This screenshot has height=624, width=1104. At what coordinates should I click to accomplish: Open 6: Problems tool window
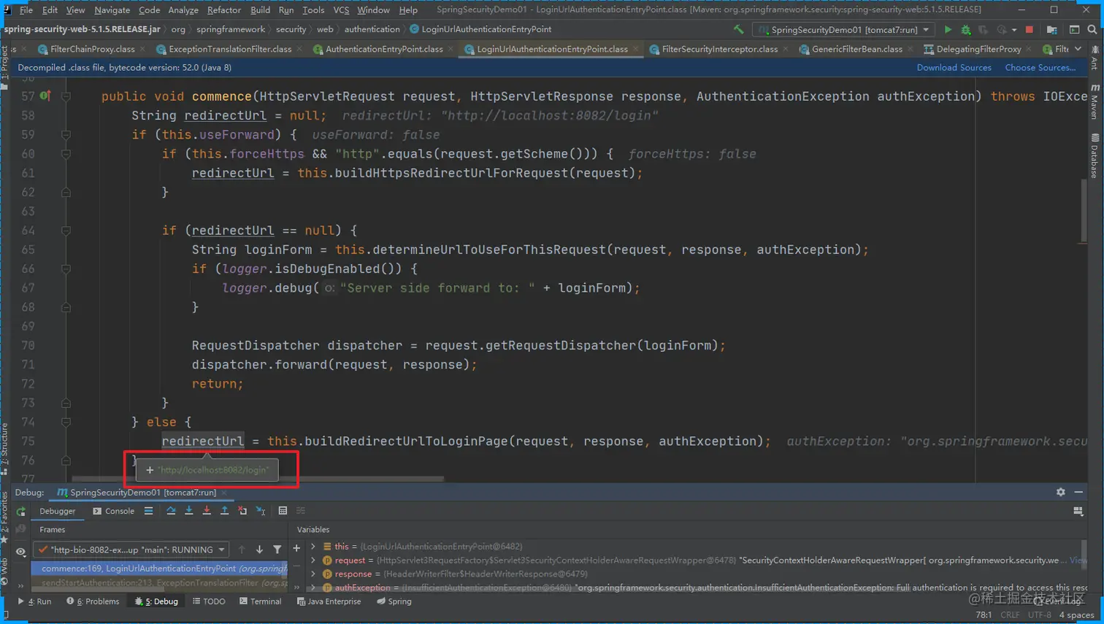pyautogui.click(x=92, y=601)
